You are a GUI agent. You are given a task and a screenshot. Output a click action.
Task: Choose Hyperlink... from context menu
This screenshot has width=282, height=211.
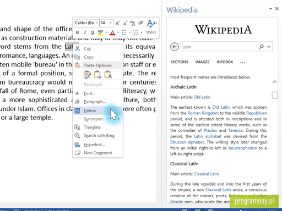pos(98,145)
